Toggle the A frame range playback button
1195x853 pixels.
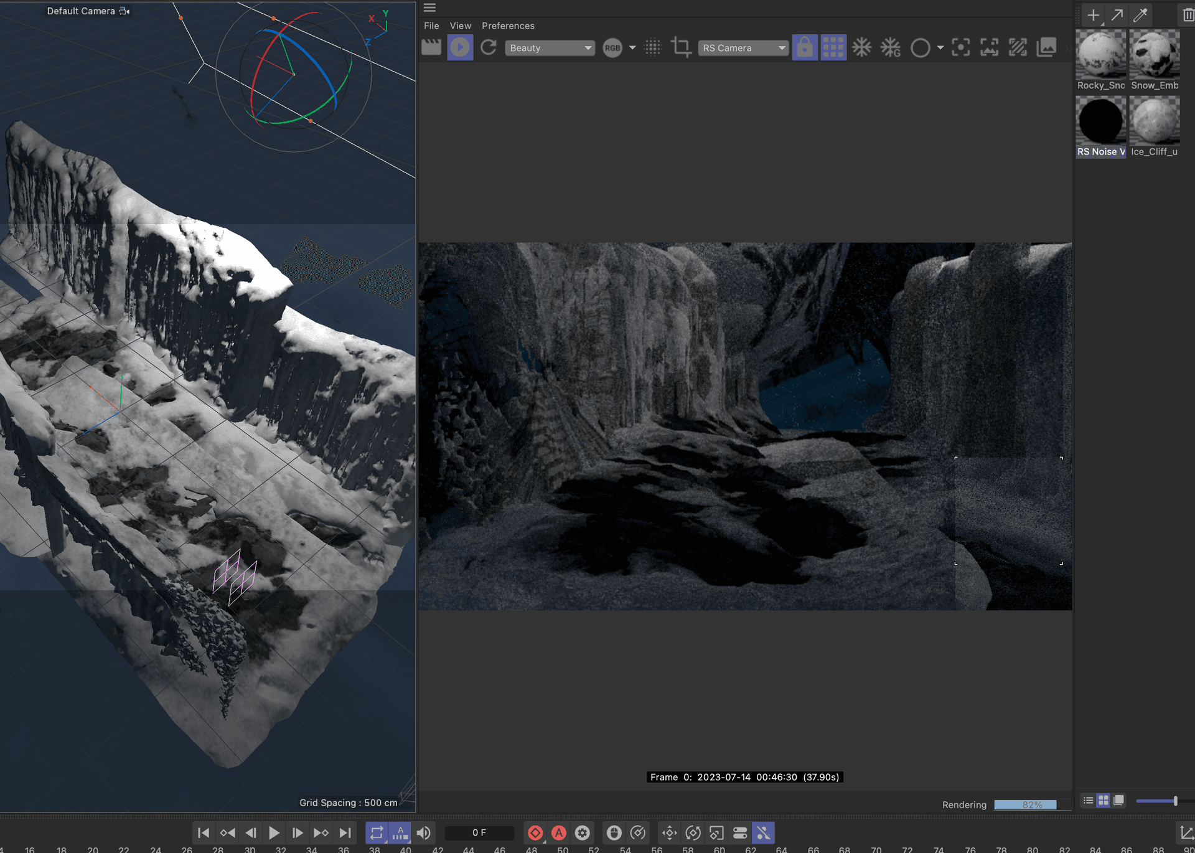pyautogui.click(x=400, y=833)
